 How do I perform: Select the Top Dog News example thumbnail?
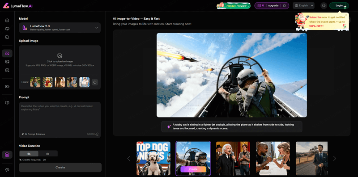coord(153,159)
